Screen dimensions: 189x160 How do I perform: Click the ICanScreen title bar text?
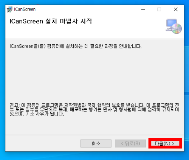[x=25, y=9]
